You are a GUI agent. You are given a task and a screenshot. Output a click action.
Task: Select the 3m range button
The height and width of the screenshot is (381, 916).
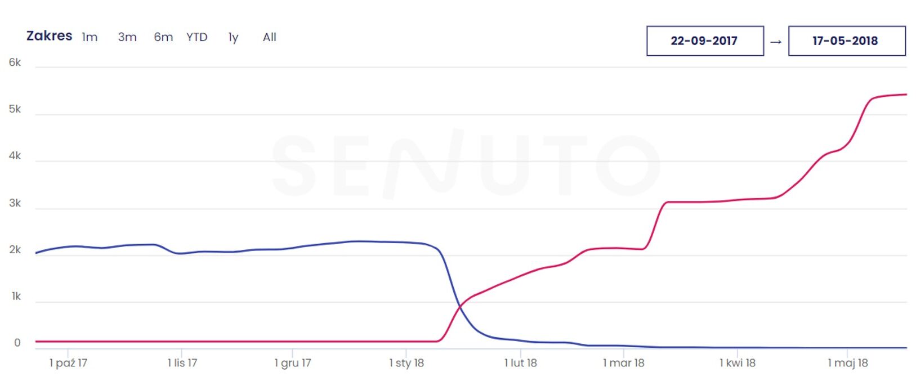(127, 37)
